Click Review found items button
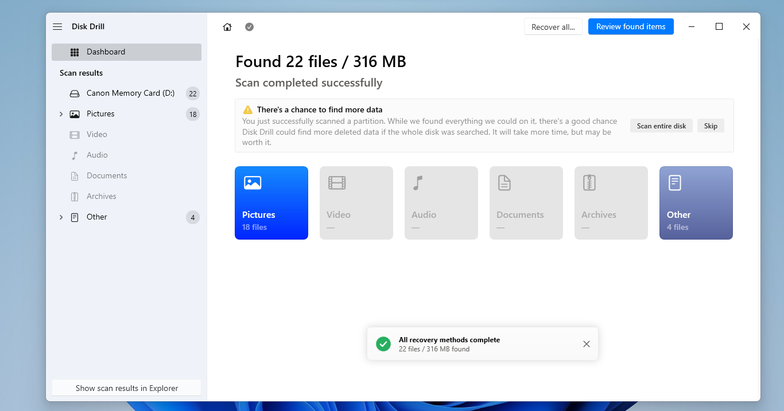This screenshot has height=411, width=784. (631, 26)
